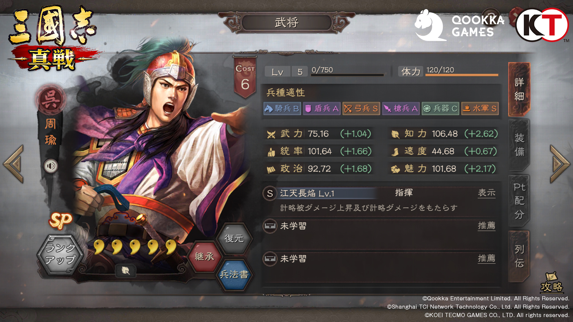Image resolution: width=573 pixels, height=322 pixels.
Task: Tap the SP badge on the portrait
Action: [61, 220]
